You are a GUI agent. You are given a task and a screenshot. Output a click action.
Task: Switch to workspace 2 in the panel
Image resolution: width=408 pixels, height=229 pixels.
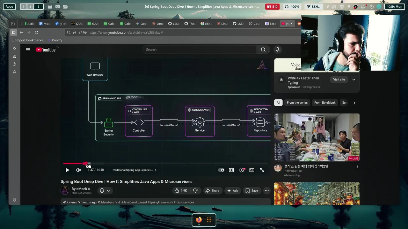tap(30, 6)
